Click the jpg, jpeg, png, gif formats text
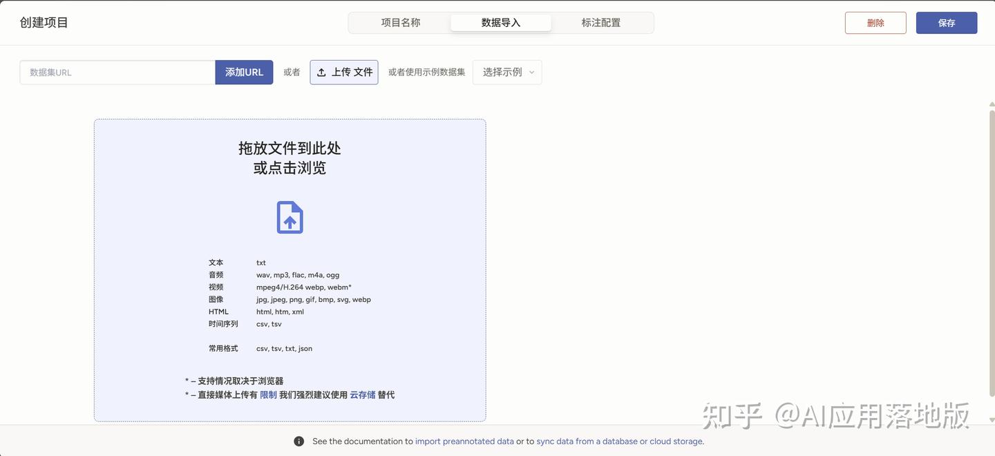The height and width of the screenshot is (456, 995). point(314,300)
